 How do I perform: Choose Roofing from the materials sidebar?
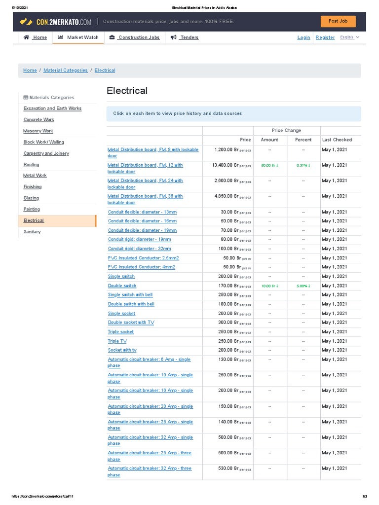pyautogui.click(x=31, y=165)
